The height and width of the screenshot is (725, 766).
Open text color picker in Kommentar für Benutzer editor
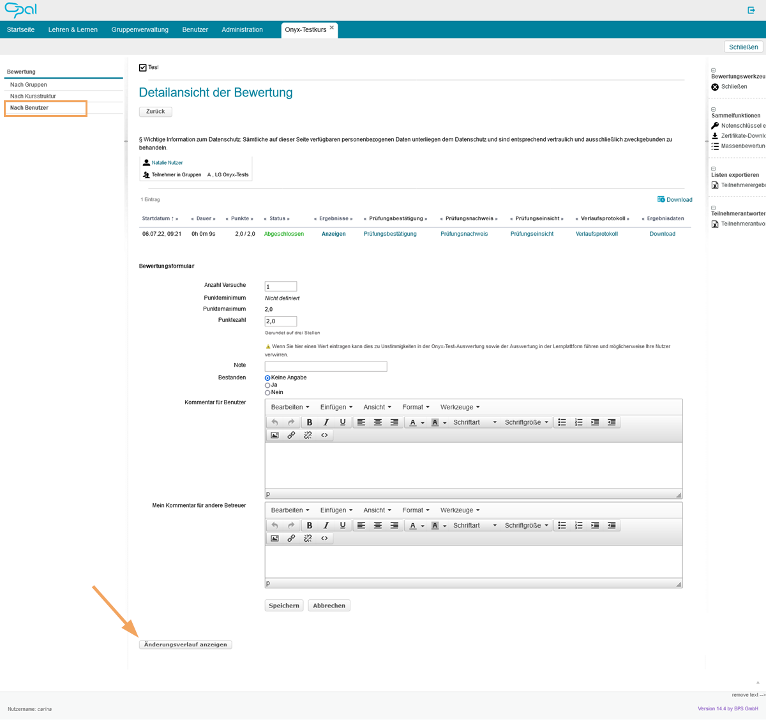[x=422, y=423]
